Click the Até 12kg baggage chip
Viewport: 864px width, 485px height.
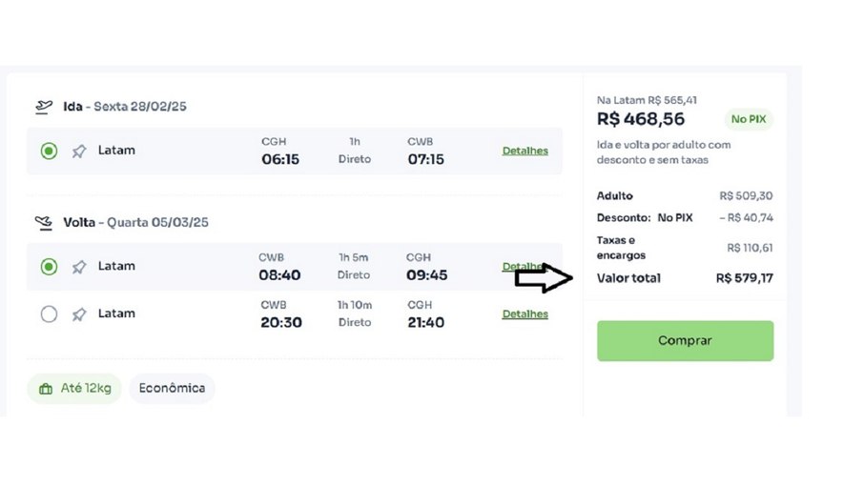pos(74,389)
